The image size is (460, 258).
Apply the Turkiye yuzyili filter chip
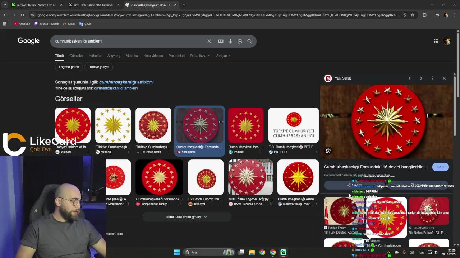(x=98, y=67)
